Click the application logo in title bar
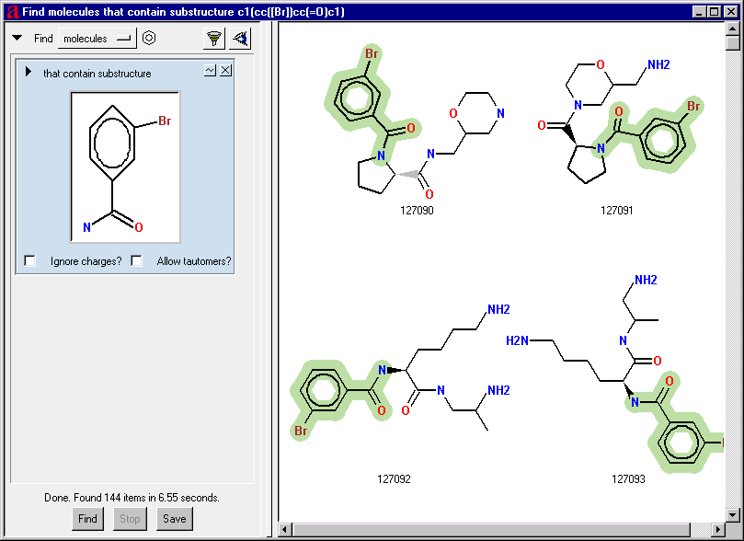The width and height of the screenshot is (744, 541). pyautogui.click(x=13, y=11)
